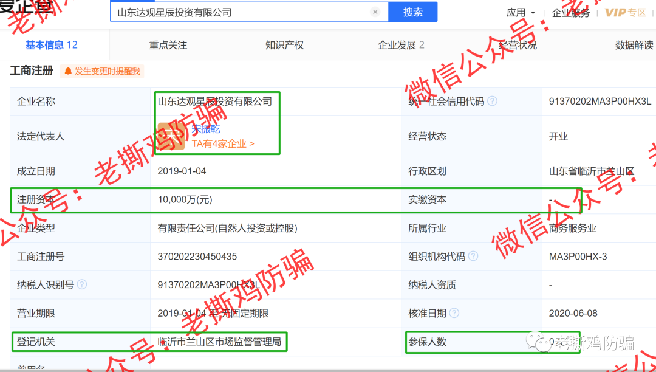Open help icon beside 纳税人识别号
The width and height of the screenshot is (656, 372).
[x=82, y=284]
